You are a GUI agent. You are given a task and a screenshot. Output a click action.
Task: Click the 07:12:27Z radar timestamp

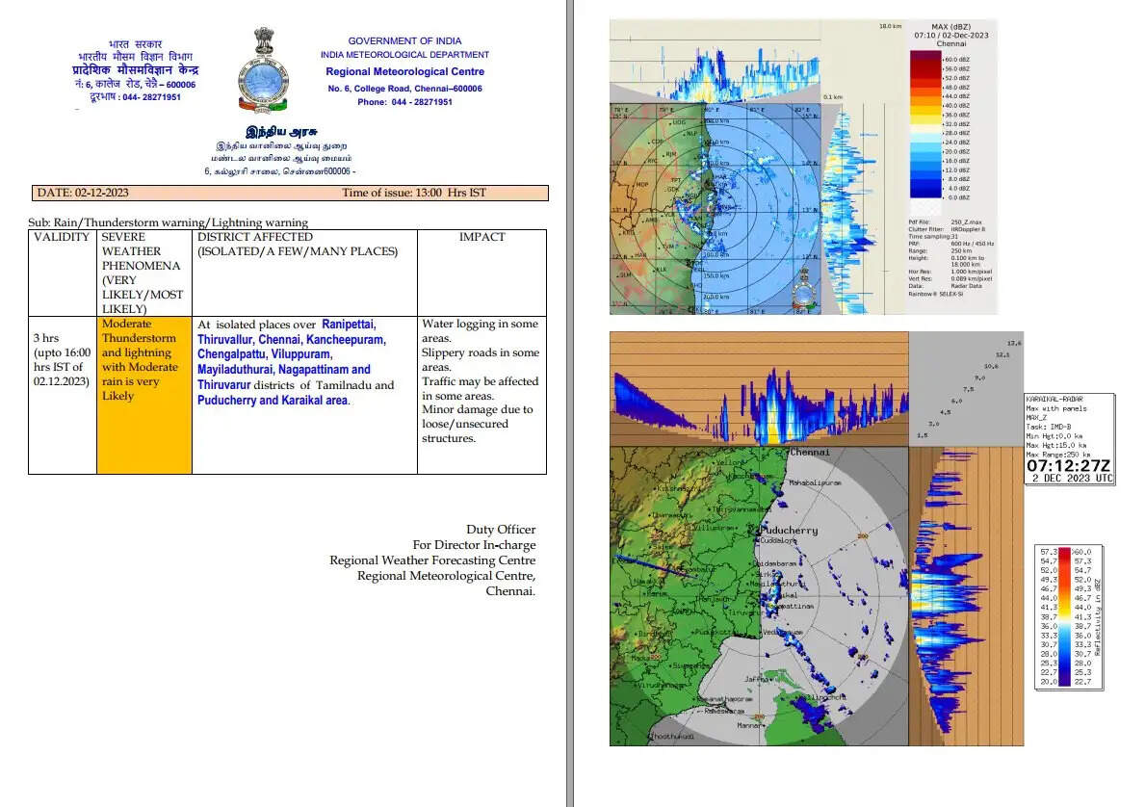[1069, 465]
